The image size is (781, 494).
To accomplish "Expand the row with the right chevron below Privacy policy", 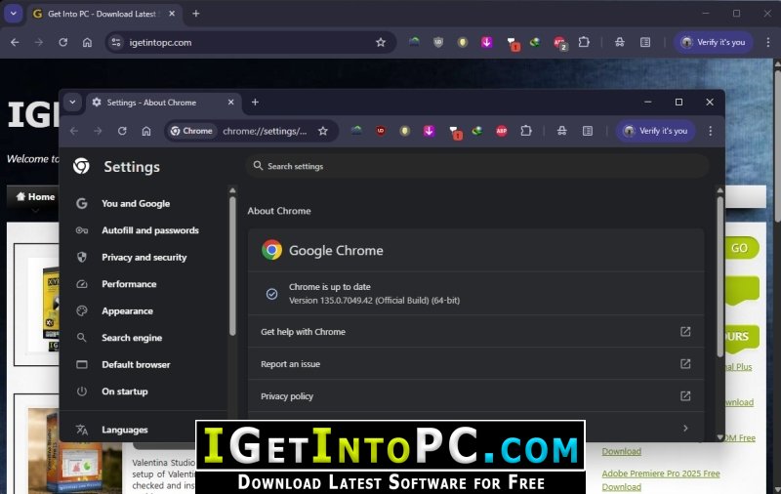I will coord(685,429).
